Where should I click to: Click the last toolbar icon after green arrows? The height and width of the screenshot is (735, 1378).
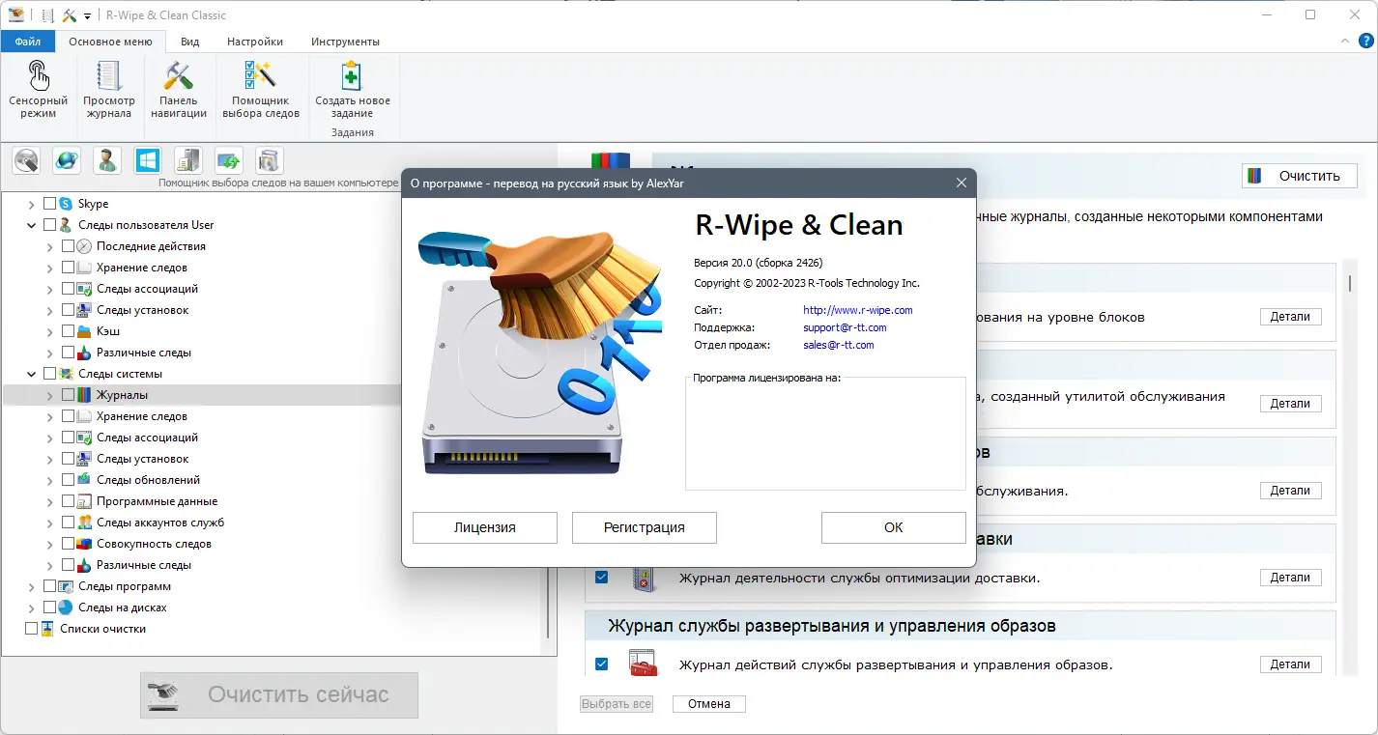pyautogui.click(x=270, y=160)
